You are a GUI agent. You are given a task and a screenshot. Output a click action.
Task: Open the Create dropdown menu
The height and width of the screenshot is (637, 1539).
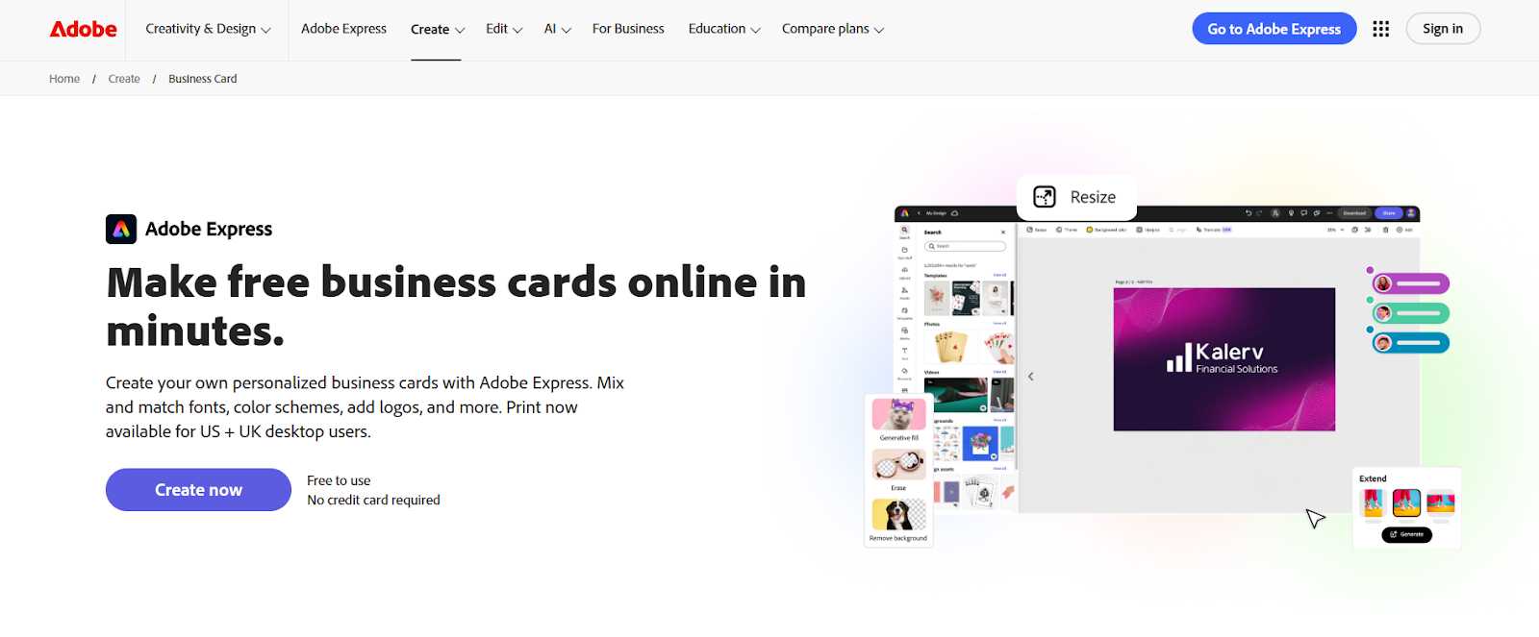click(x=437, y=30)
